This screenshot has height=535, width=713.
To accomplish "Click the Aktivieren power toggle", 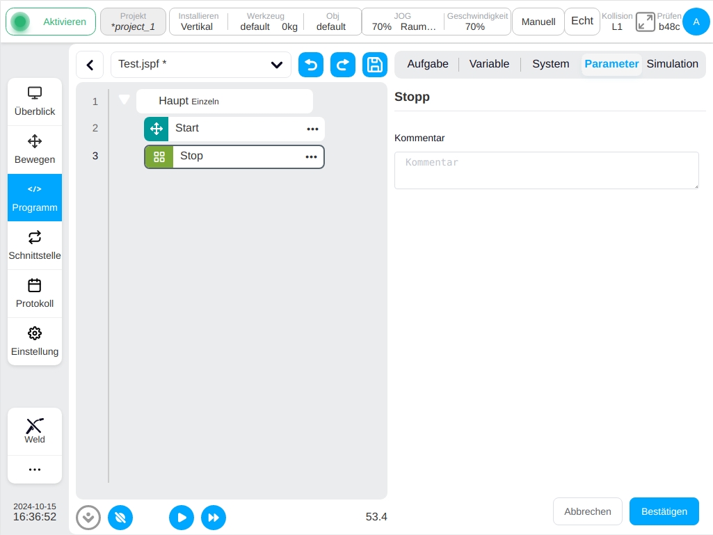I will click(51, 22).
